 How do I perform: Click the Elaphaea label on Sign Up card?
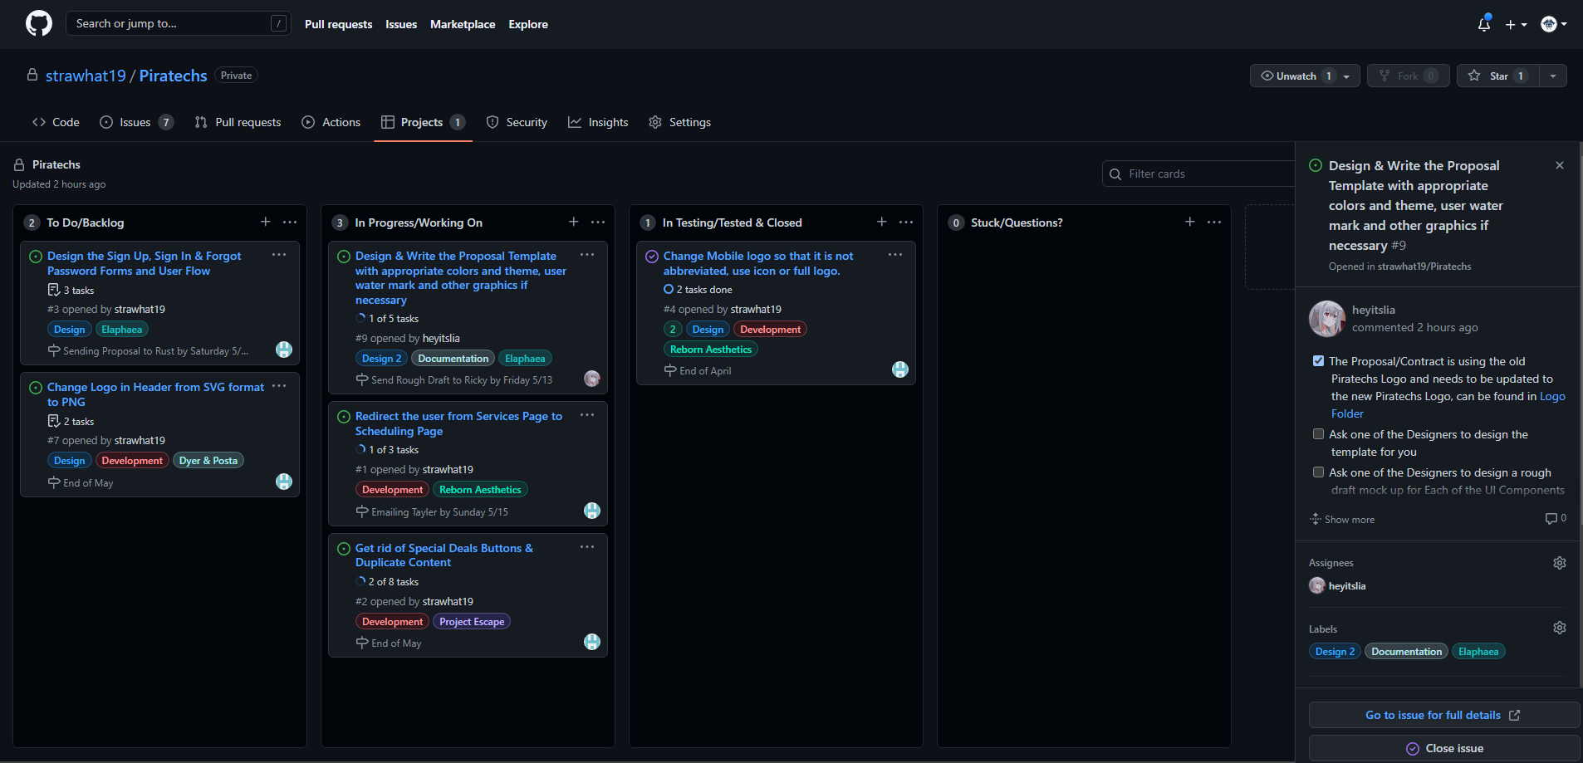point(122,330)
